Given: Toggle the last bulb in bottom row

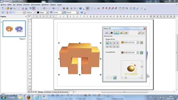Looking at the screenshot, I should pos(118,46).
